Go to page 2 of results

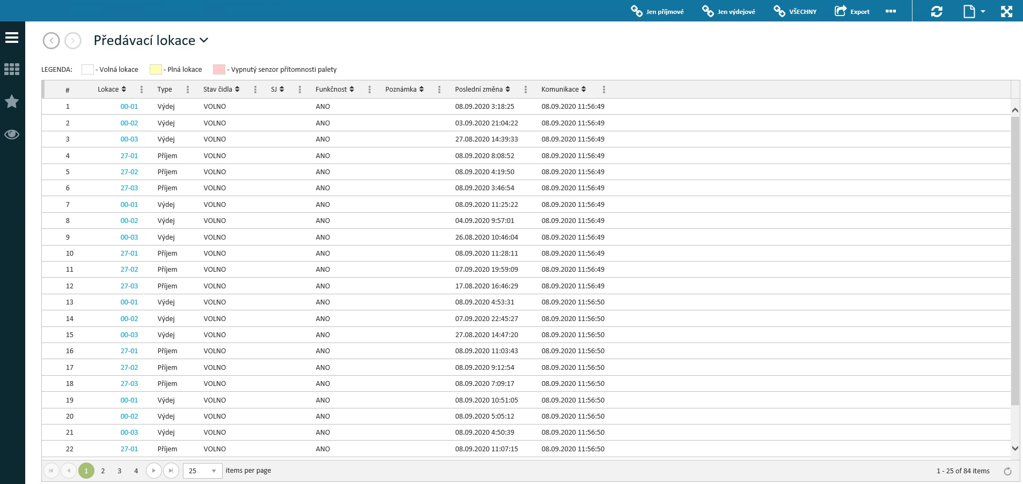click(x=103, y=471)
